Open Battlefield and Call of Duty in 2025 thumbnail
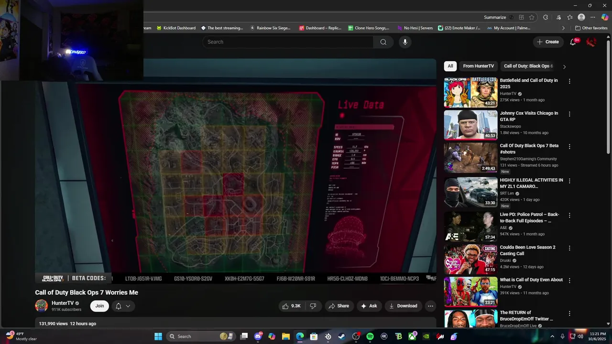The height and width of the screenshot is (344, 612). [x=470, y=93]
